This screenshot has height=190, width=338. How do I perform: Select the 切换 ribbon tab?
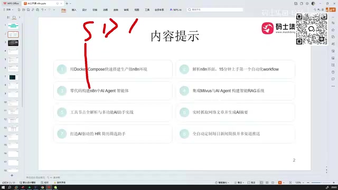click(95, 10)
